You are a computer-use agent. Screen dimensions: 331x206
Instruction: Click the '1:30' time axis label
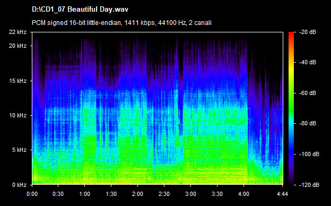pyautogui.click(x=111, y=194)
